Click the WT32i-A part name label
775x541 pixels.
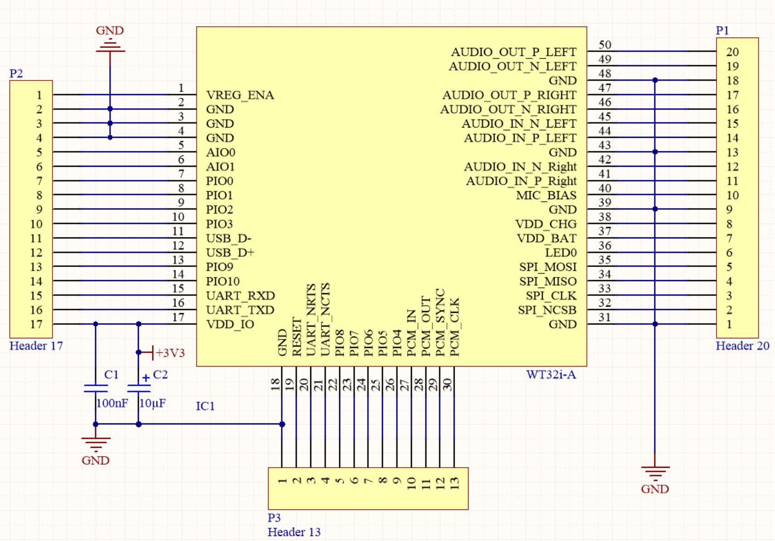click(x=551, y=375)
